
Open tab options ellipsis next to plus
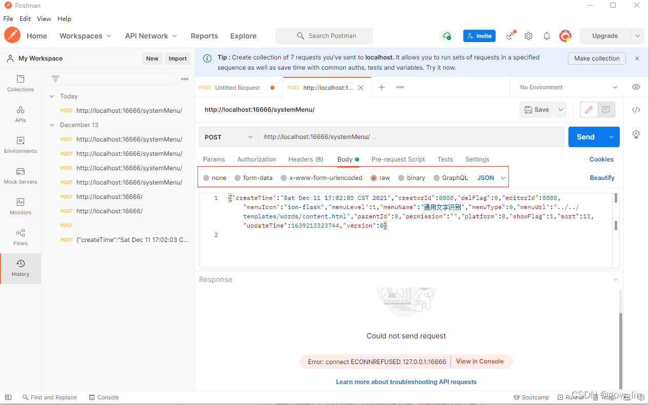pos(400,87)
